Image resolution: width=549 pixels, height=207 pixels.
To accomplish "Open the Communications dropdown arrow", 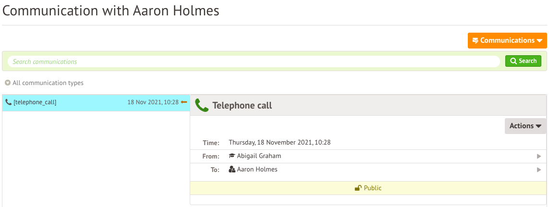I will pos(539,41).
